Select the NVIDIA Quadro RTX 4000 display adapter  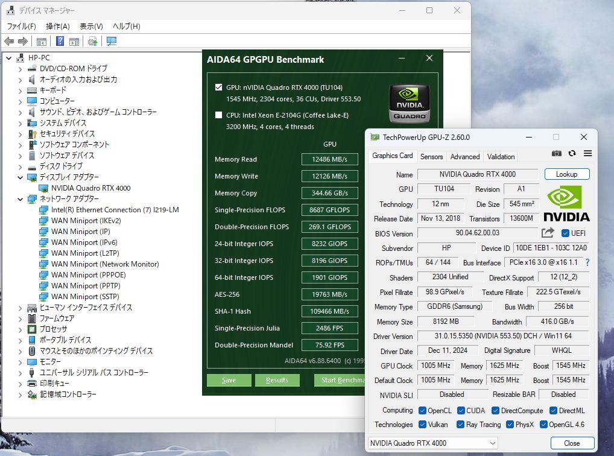point(90,188)
